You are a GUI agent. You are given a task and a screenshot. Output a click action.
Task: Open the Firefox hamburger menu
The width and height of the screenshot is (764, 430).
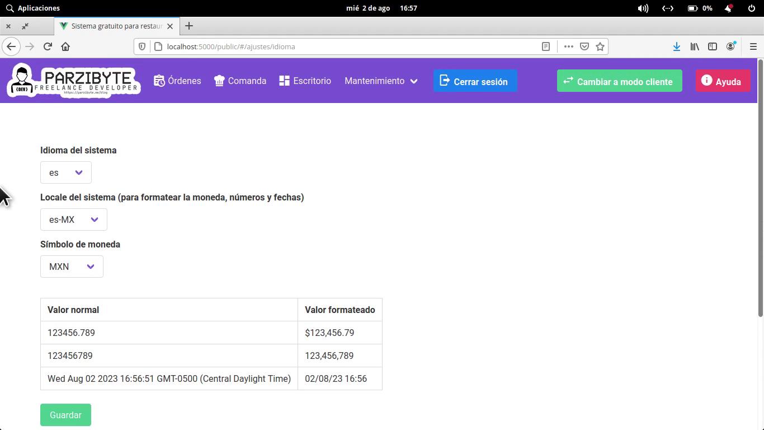(x=753, y=46)
